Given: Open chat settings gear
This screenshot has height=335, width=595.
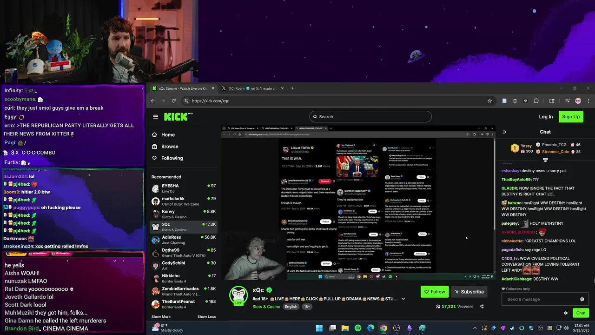Looking at the screenshot, I should pyautogui.click(x=566, y=313).
